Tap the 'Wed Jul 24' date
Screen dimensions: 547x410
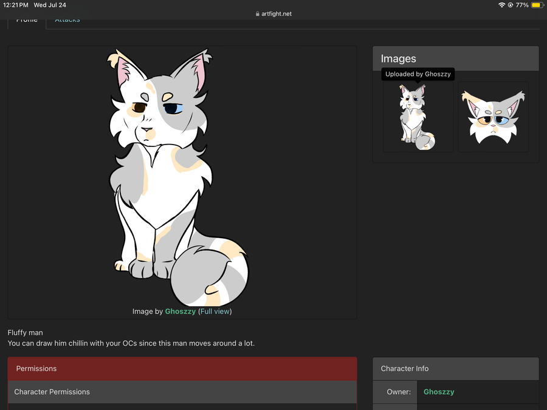50,5
